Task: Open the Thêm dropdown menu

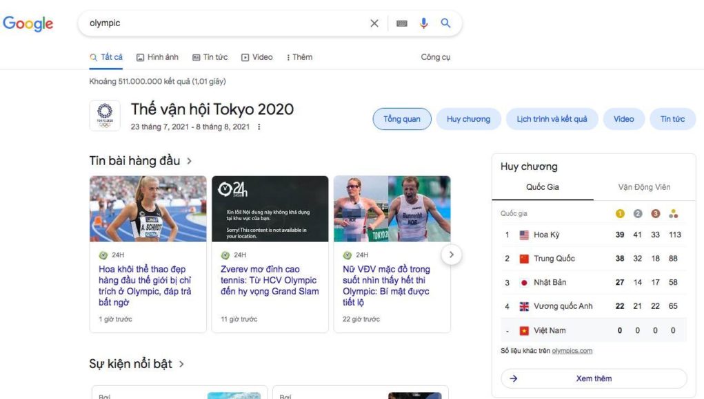Action: 299,57
